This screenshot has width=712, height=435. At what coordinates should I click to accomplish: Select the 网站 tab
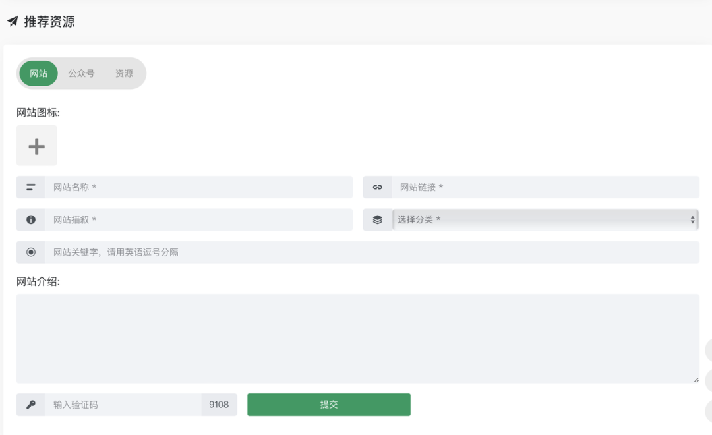click(x=39, y=73)
